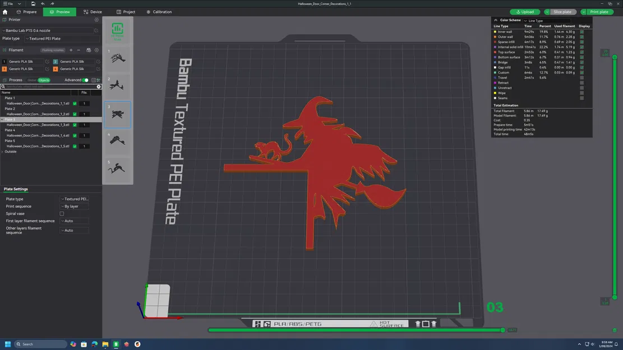Click the Flushing volumes button
This screenshot has width=623, height=350.
(x=53, y=50)
